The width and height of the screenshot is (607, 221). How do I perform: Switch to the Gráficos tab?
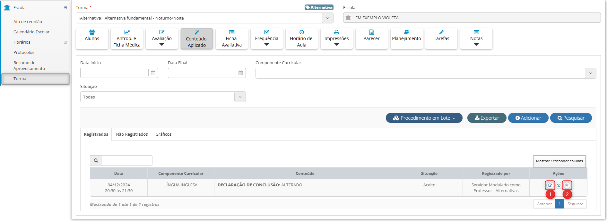[x=163, y=134]
